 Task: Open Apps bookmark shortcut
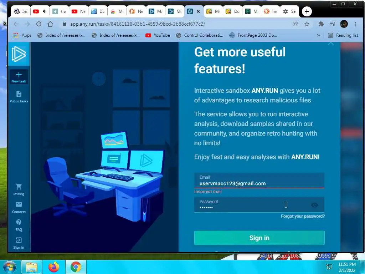(22, 35)
